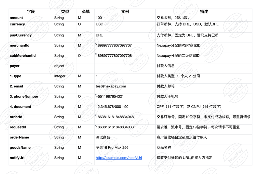Click the 描述 column header
Image resolution: width=261 pixels, height=174 pixels.
204,11
